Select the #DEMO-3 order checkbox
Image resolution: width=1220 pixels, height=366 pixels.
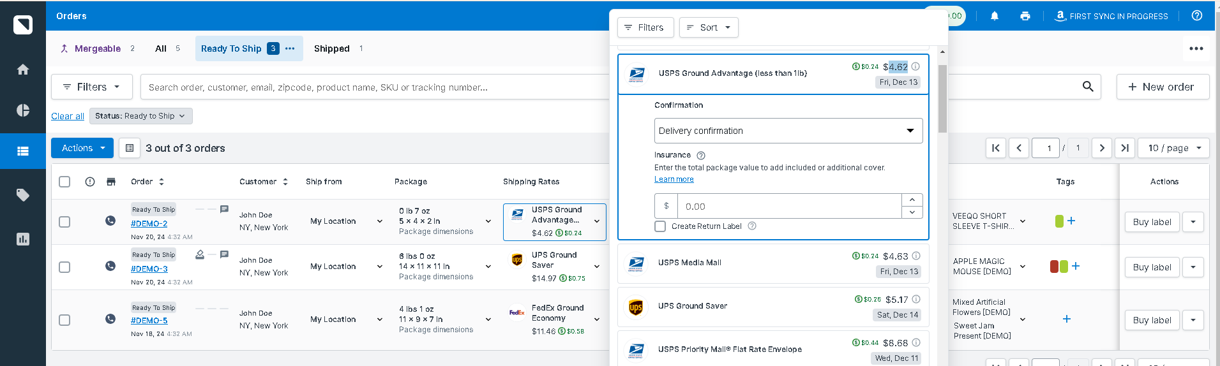[64, 267]
